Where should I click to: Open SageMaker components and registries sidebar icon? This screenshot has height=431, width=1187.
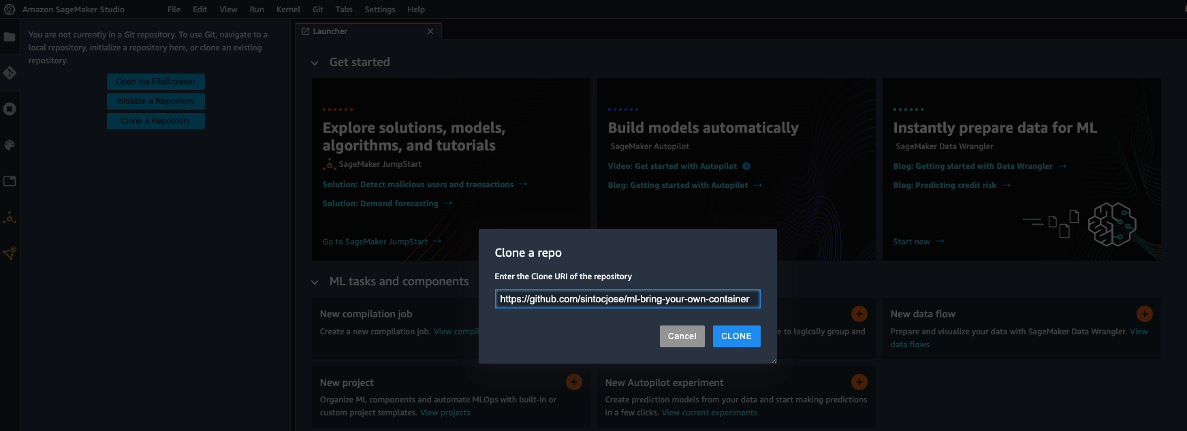pyautogui.click(x=10, y=253)
